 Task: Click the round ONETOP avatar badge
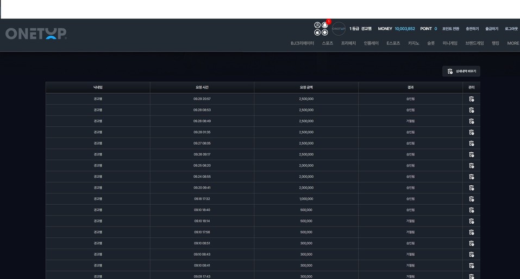point(339,29)
